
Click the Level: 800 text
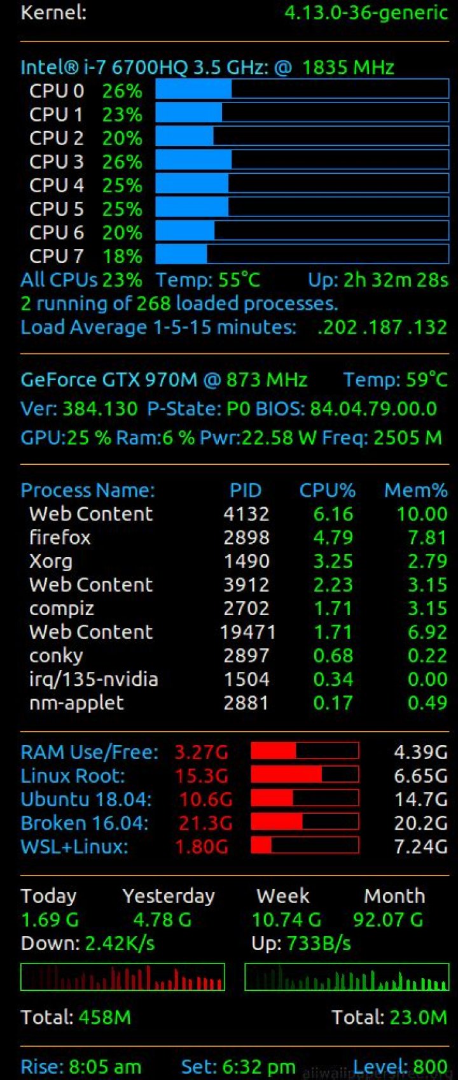[x=401, y=1067]
